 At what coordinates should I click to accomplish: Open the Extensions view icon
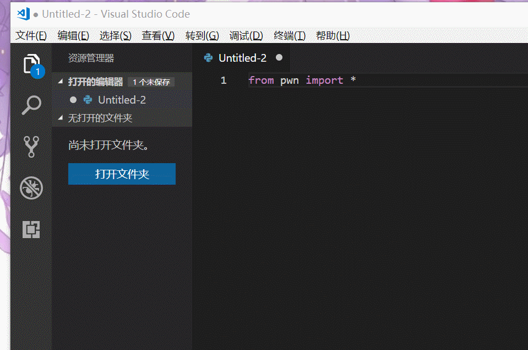[x=31, y=229]
